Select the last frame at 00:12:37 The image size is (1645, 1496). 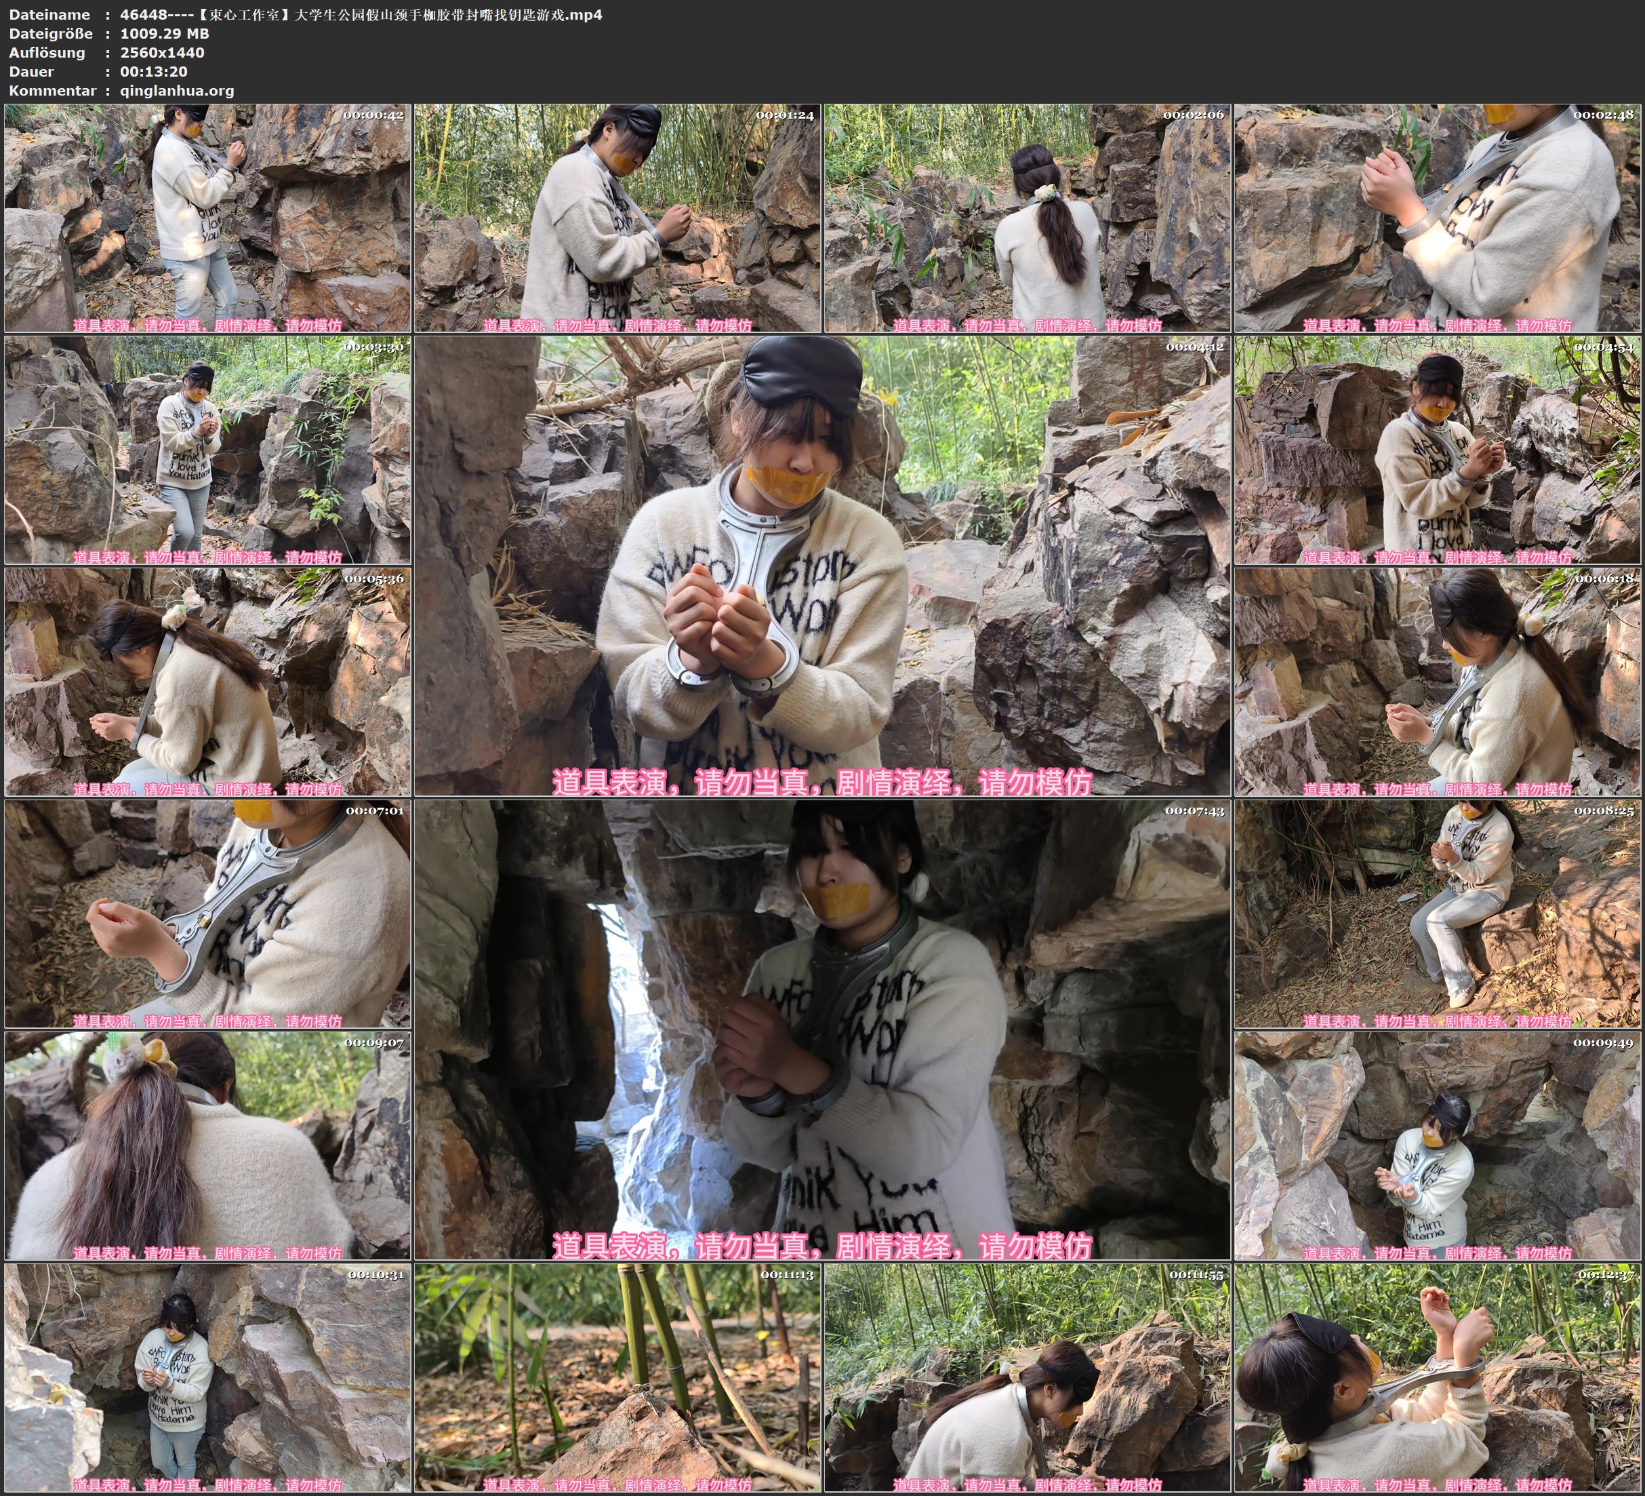[1437, 1377]
